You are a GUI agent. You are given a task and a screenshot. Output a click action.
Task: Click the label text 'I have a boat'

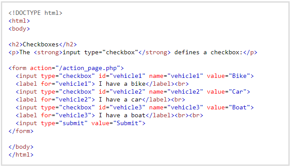(x=122, y=115)
